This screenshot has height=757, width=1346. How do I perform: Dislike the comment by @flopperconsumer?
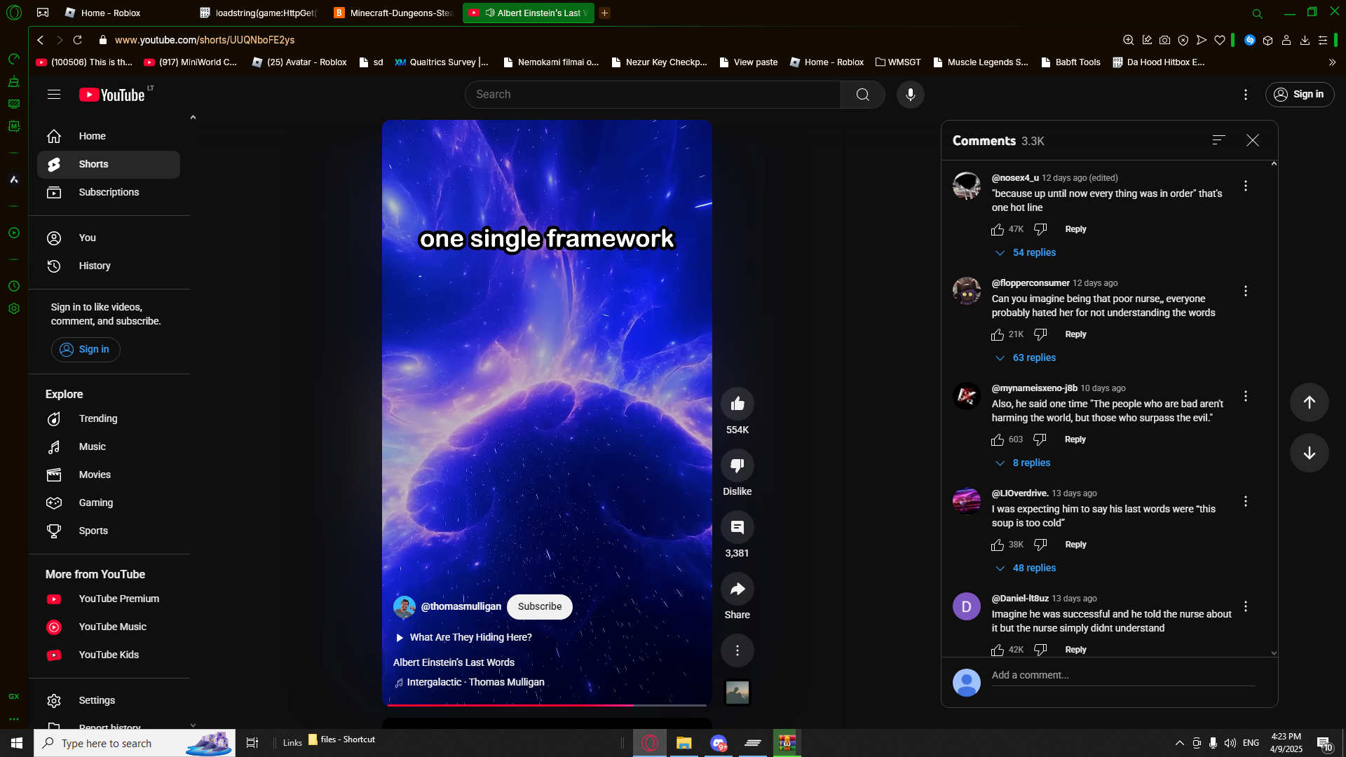tap(1040, 335)
